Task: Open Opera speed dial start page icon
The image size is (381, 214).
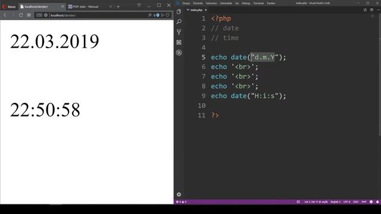Action: click(x=29, y=15)
